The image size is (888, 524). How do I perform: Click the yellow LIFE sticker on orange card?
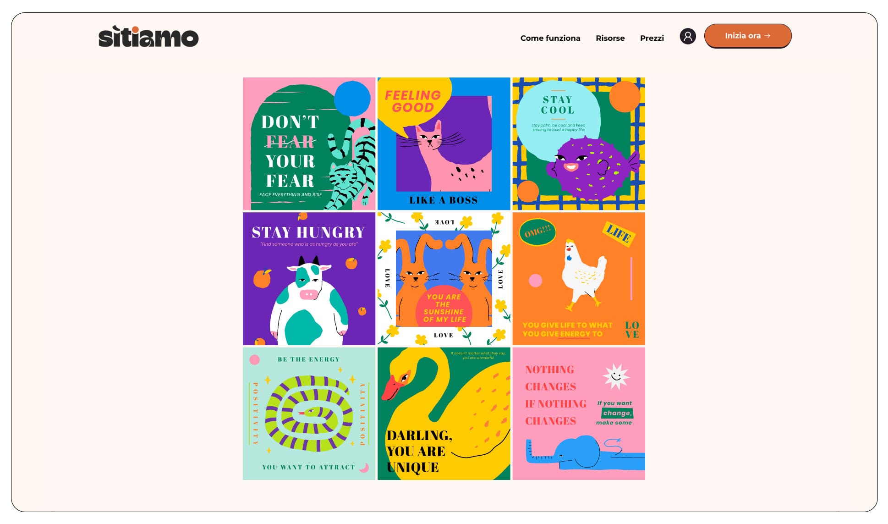point(619,234)
